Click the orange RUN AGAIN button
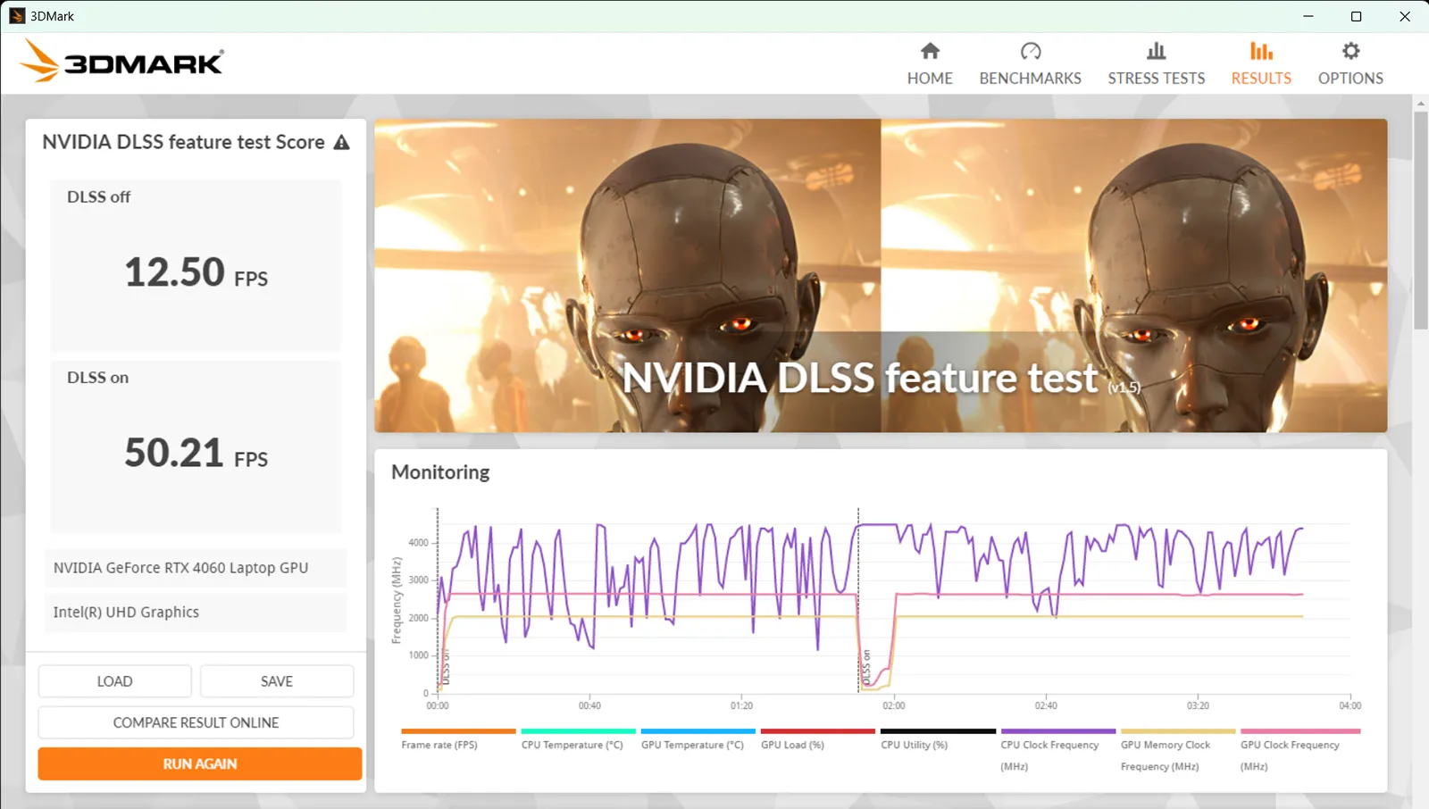This screenshot has height=809, width=1429. 200,763
